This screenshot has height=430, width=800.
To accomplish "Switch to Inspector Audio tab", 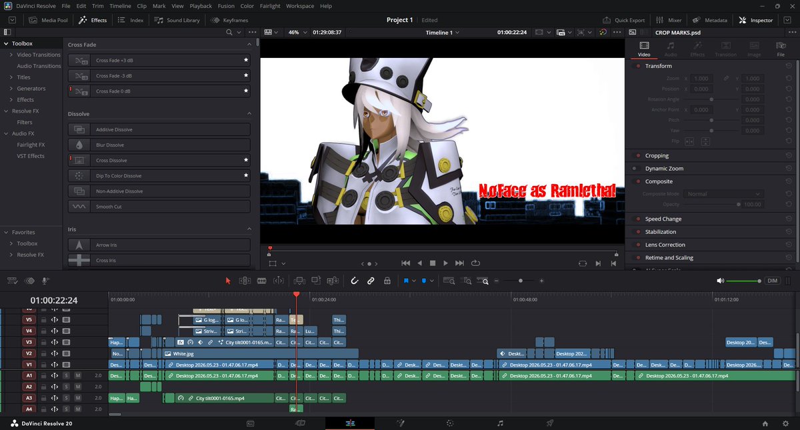I will [671, 48].
